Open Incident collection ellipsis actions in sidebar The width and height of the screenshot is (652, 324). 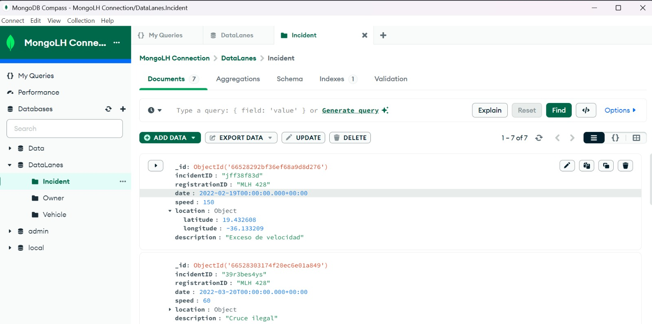tap(123, 182)
